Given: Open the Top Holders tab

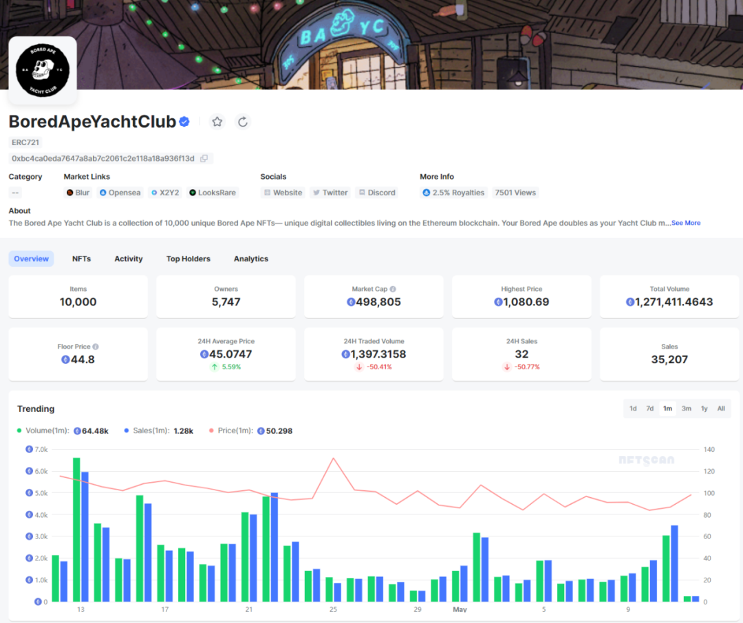Looking at the screenshot, I should (188, 259).
